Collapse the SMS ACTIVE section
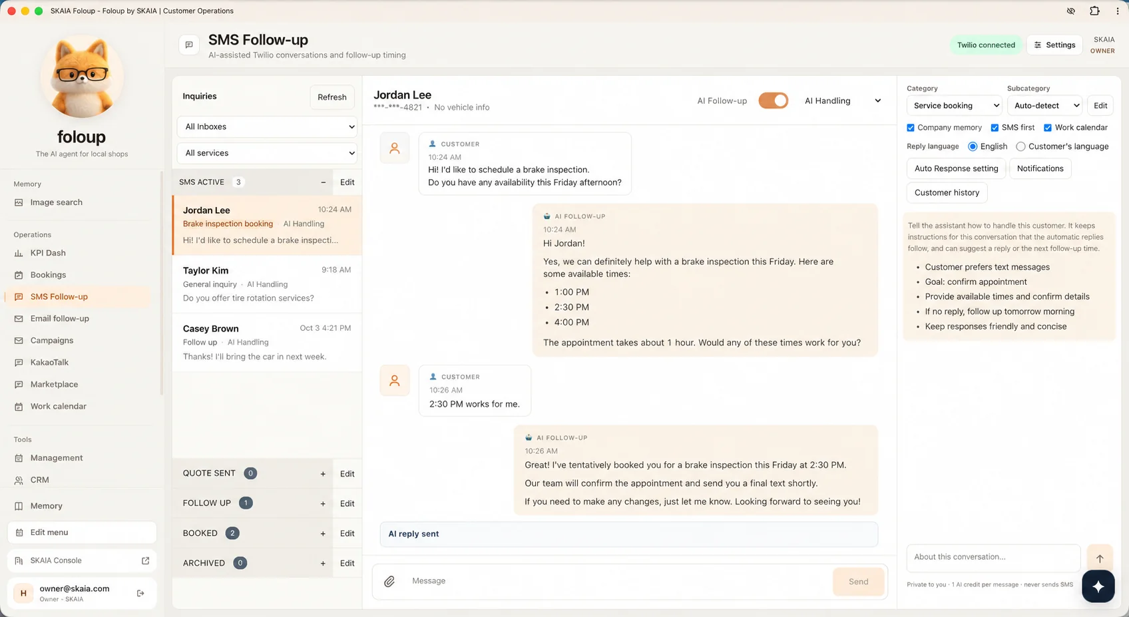 click(324, 182)
